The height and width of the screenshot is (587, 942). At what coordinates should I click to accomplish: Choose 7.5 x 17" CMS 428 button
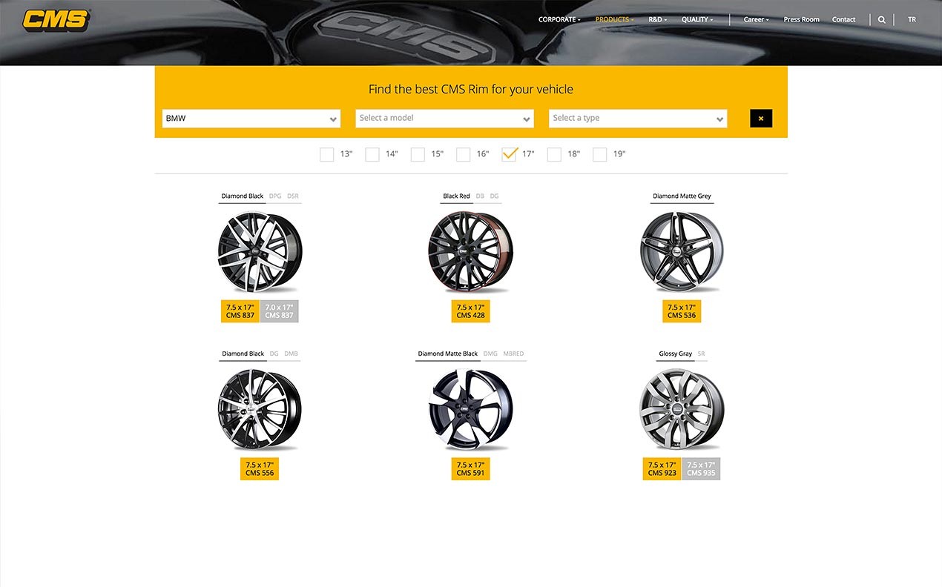[470, 311]
